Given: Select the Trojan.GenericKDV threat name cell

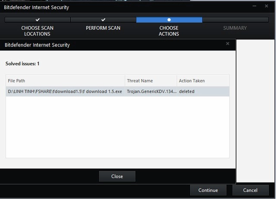Looking at the screenshot, I should coord(151,91).
